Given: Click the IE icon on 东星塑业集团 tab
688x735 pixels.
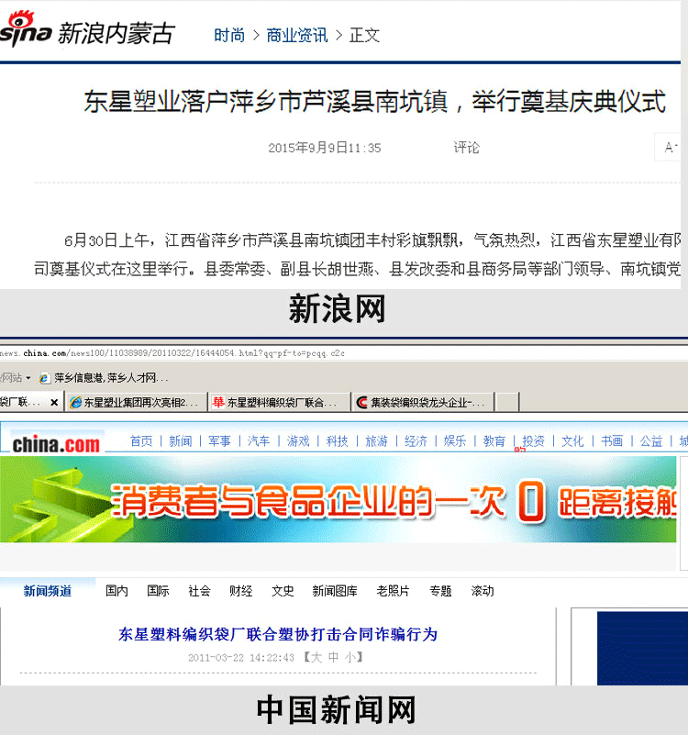Looking at the screenshot, I should click(x=75, y=402).
